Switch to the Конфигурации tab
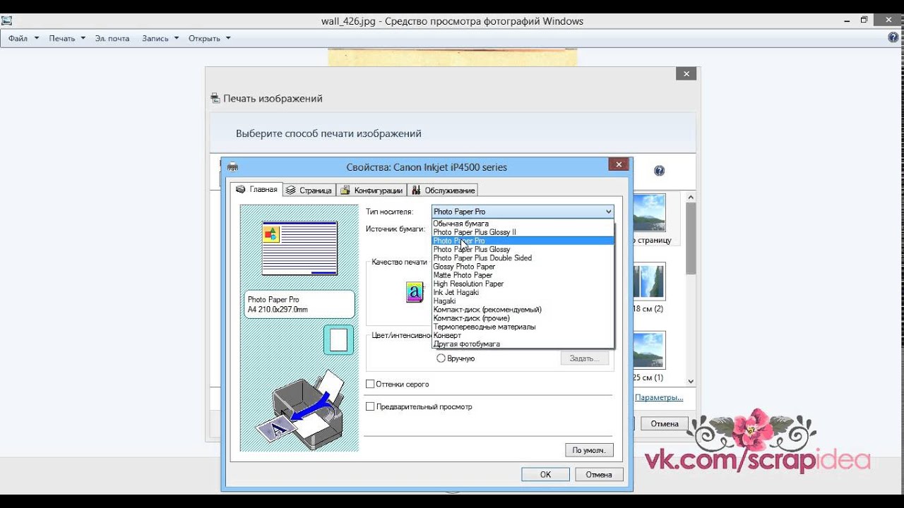 371,190
